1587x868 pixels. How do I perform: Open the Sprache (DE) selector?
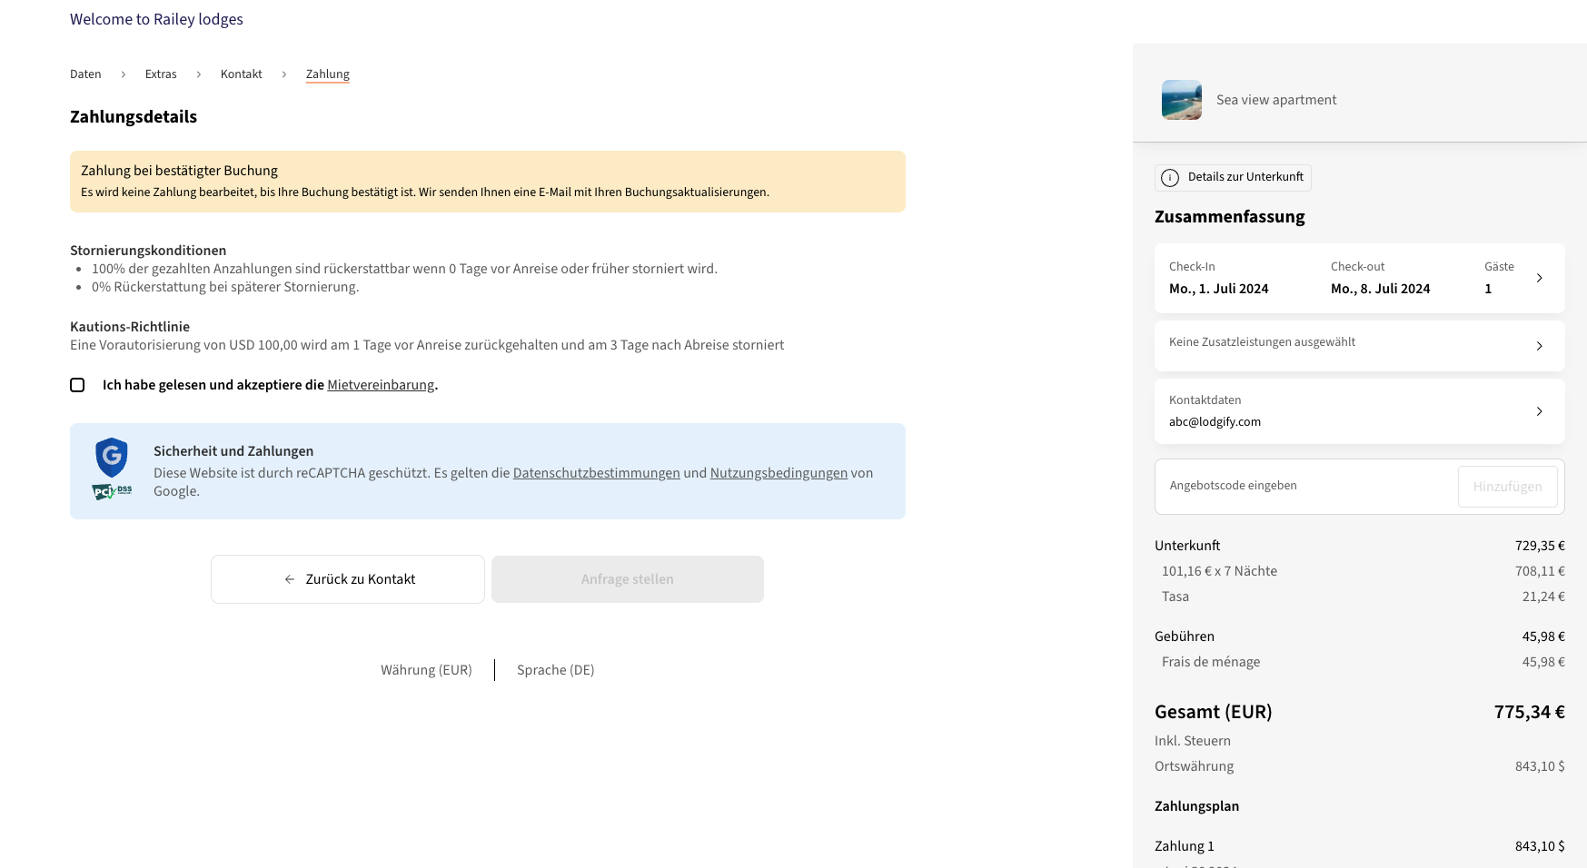(x=555, y=670)
